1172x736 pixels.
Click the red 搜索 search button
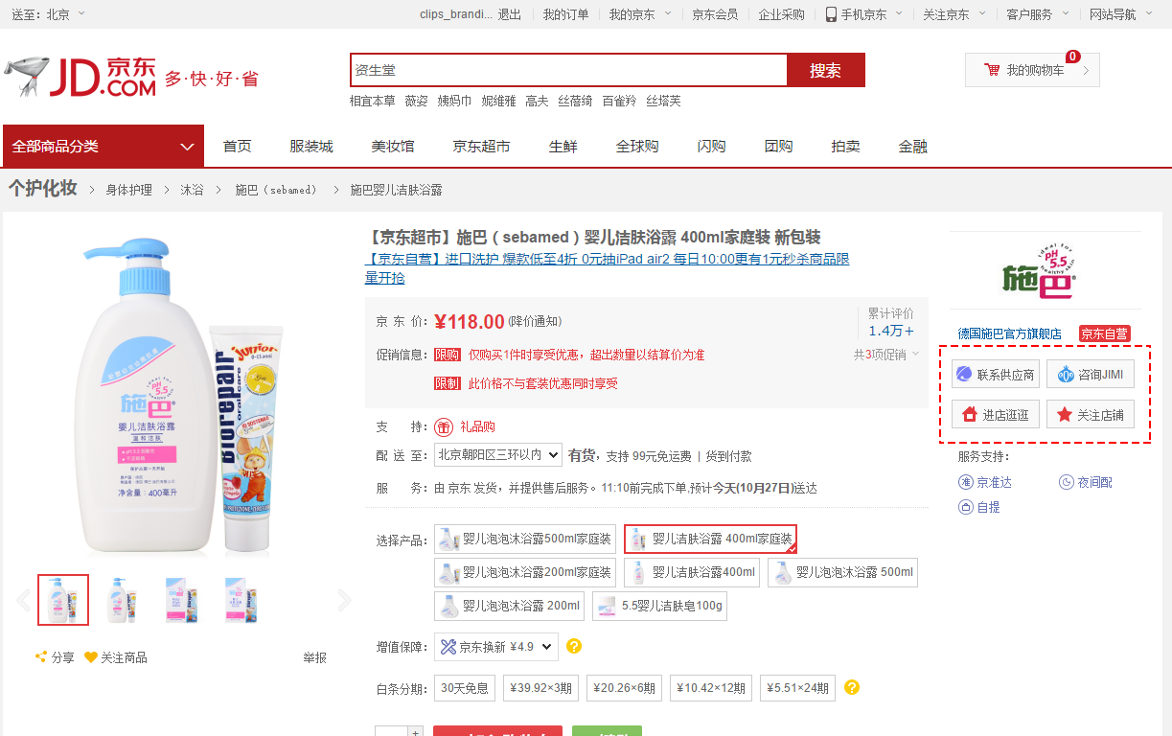pyautogui.click(x=826, y=70)
